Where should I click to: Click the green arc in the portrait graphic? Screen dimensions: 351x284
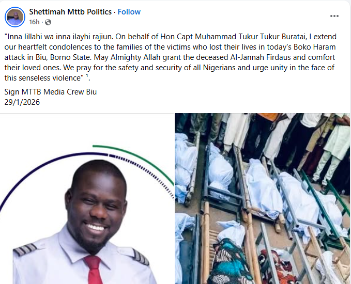[x=143, y=159]
